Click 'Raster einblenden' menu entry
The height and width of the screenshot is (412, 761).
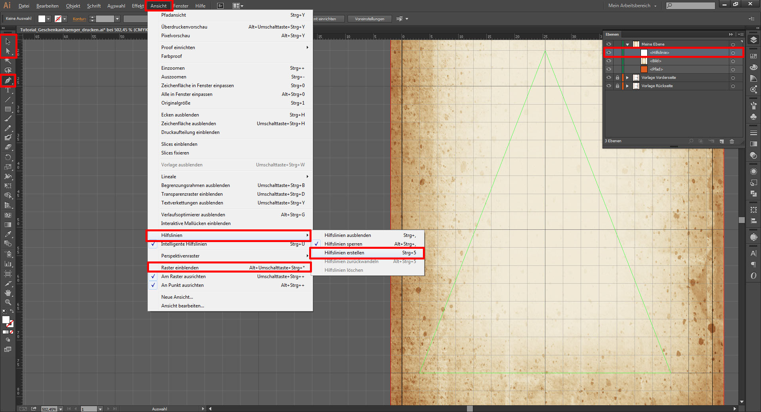coord(180,268)
